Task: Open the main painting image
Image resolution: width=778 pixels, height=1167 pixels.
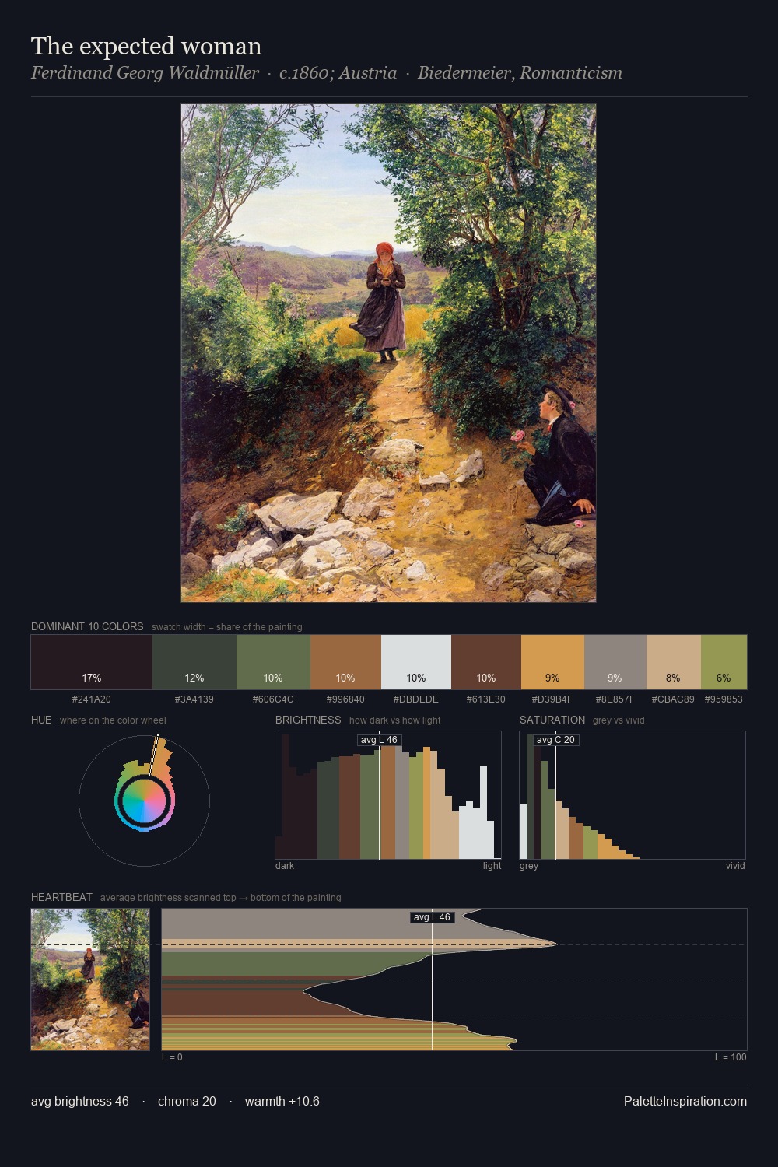Action: click(x=389, y=353)
